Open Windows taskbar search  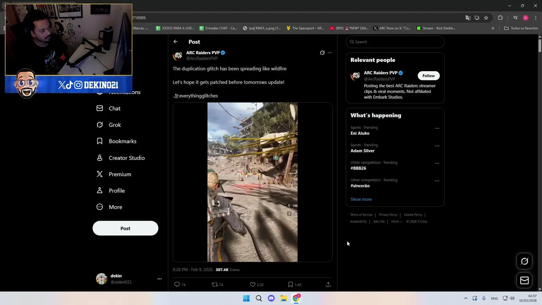coord(259,298)
